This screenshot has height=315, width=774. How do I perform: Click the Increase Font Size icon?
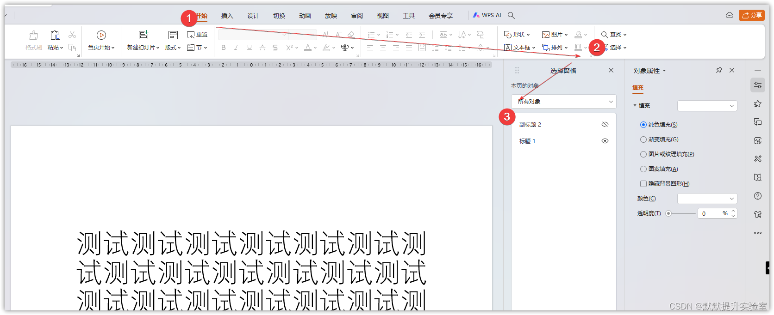pyautogui.click(x=326, y=35)
